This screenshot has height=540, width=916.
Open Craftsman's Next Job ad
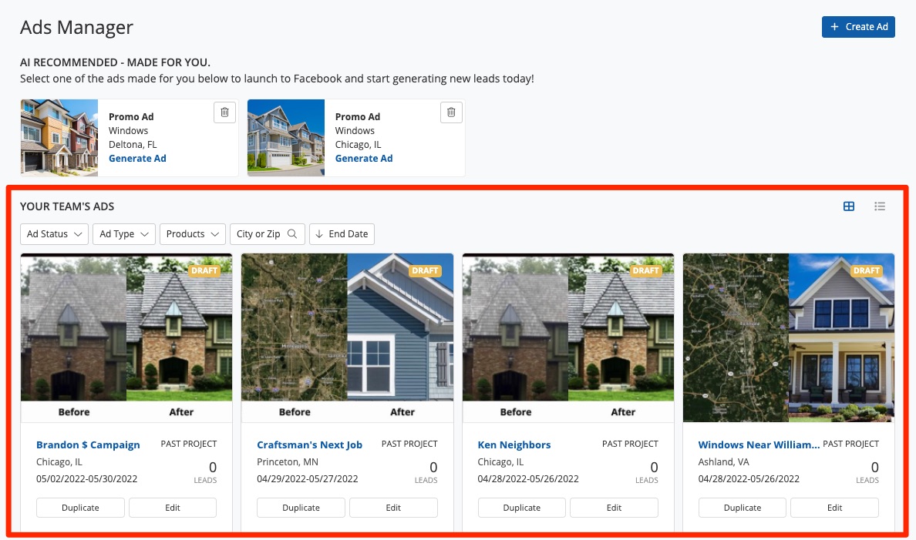(x=309, y=445)
